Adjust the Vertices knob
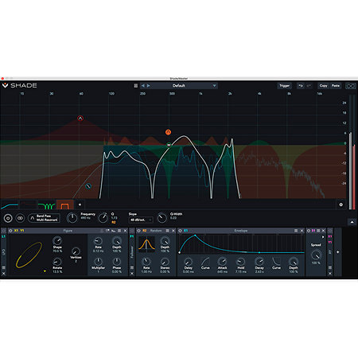This screenshot has height=358, width=358. point(76,251)
